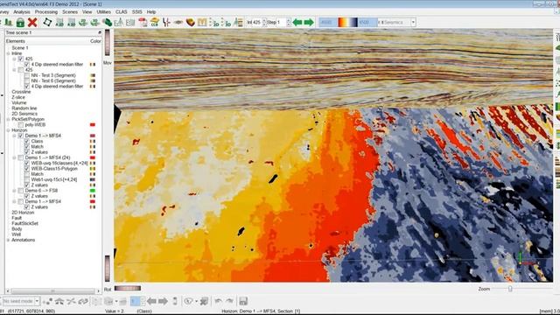Click the seed points icon beside seed mode
This screenshot has width=560, height=315.
click(x=47, y=301)
